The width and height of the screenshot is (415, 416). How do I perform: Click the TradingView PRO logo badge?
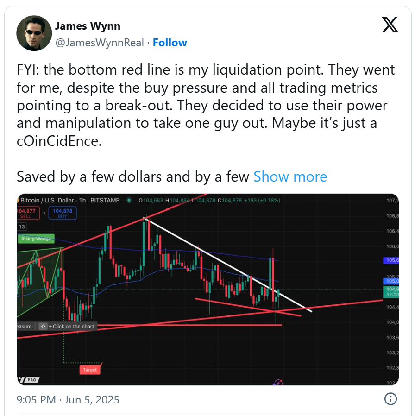(x=28, y=380)
